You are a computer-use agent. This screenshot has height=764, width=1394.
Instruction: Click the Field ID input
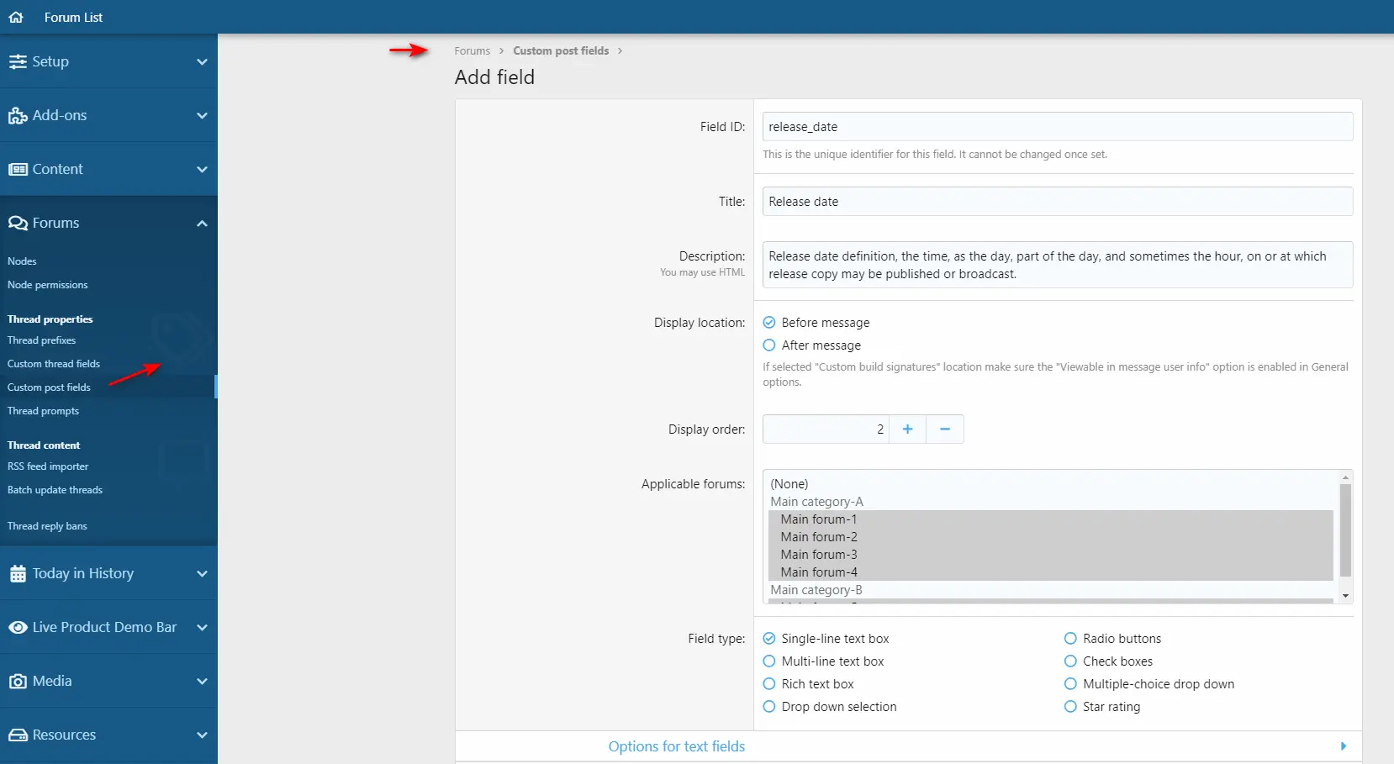[1058, 127]
